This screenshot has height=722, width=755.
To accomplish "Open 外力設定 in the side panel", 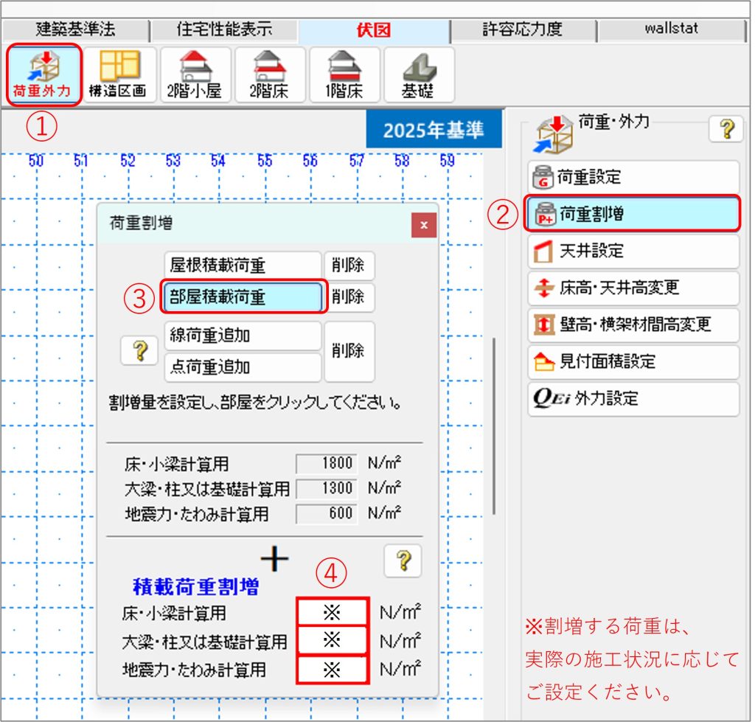I will coord(633,399).
